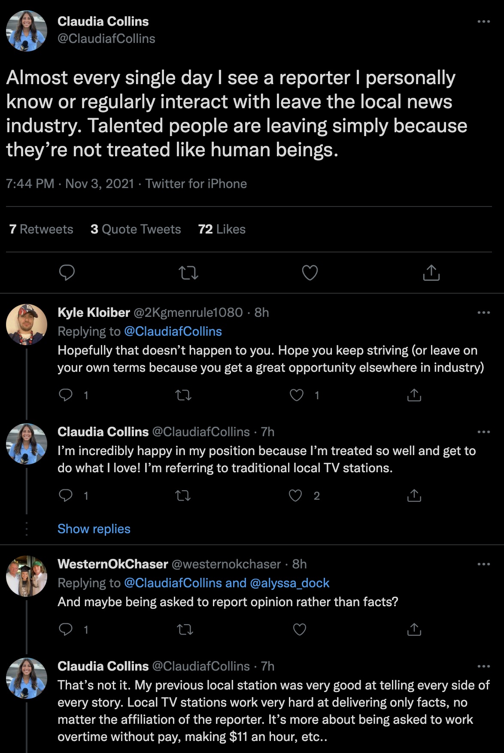Open more options on main tweet

[483, 21]
